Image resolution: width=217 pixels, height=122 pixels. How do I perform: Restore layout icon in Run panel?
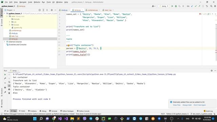tap(5, 87)
